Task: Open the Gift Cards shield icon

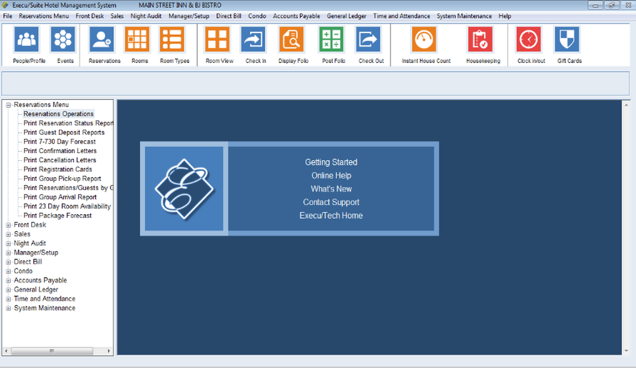Action: tap(567, 39)
